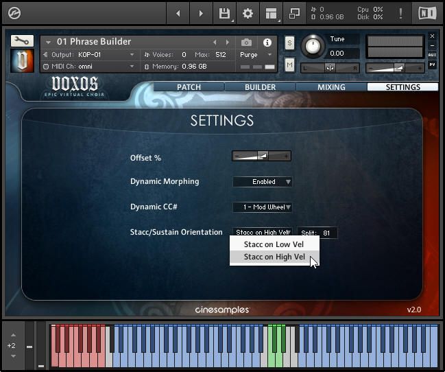Screen dimensions: 445x372
Task: Select the SETTINGS tab
Action: pyautogui.click(x=402, y=87)
